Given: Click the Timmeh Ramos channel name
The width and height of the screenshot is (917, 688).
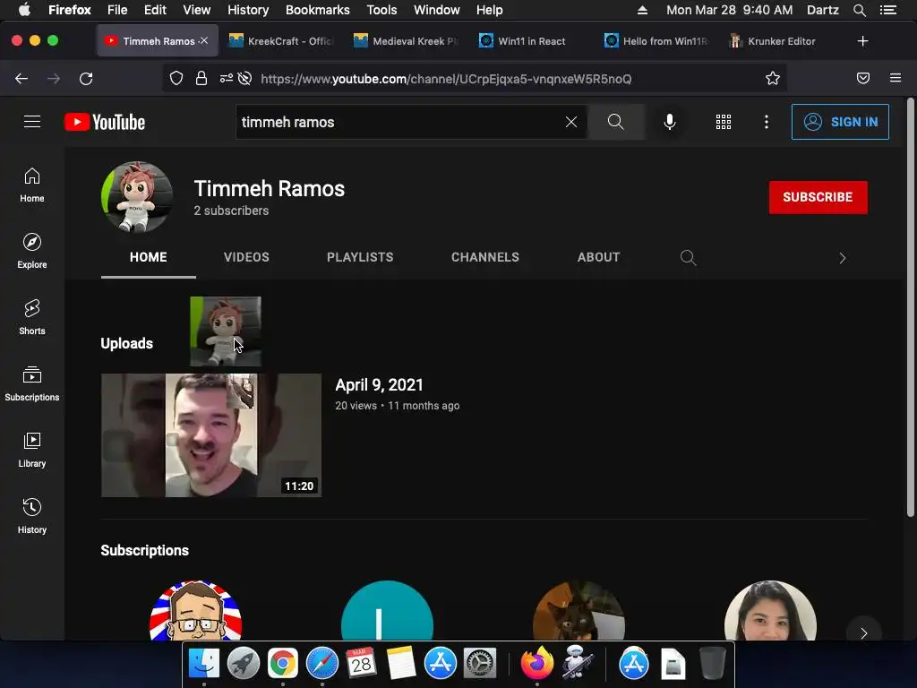Looking at the screenshot, I should (x=269, y=188).
